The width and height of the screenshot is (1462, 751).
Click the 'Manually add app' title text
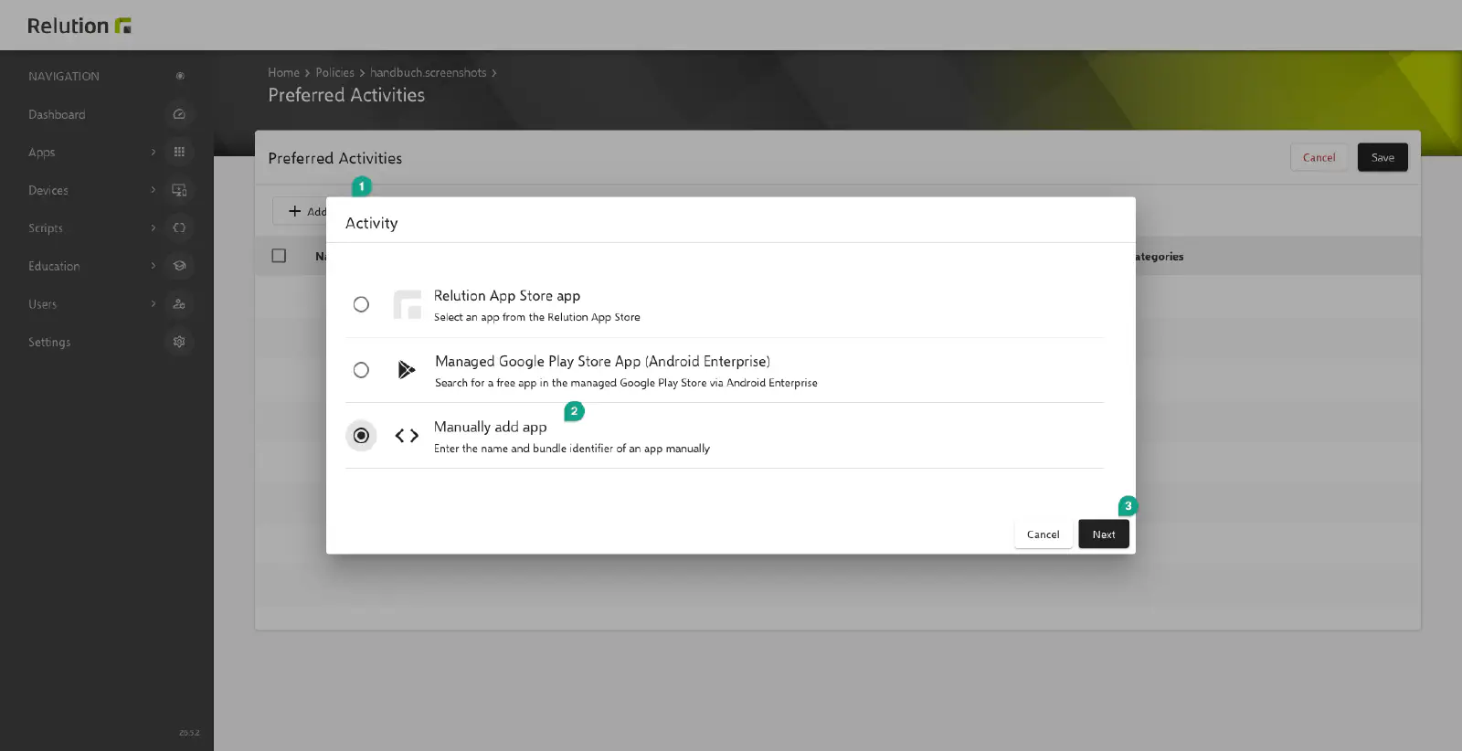pos(491,427)
